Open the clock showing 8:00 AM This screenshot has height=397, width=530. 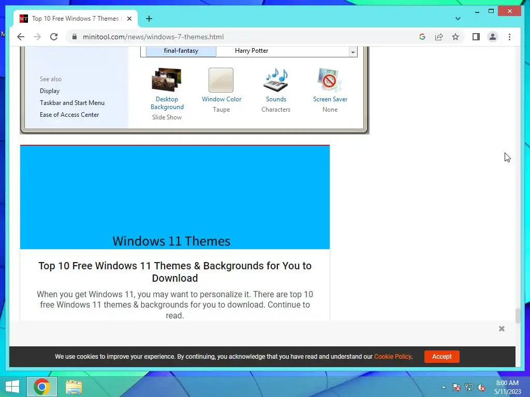pyautogui.click(x=507, y=387)
